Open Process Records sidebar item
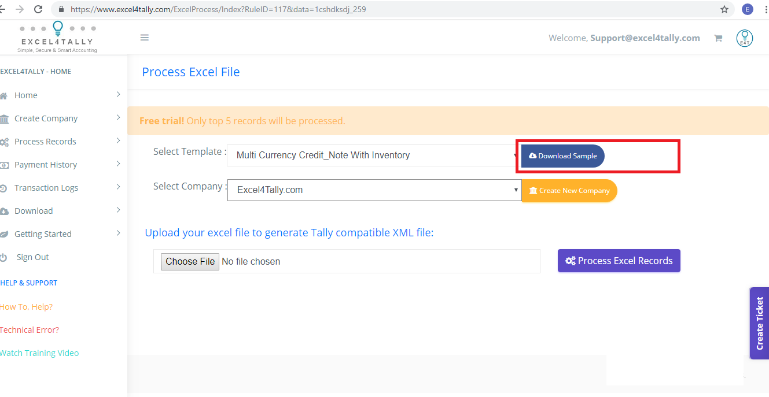The image size is (769, 397). click(45, 142)
